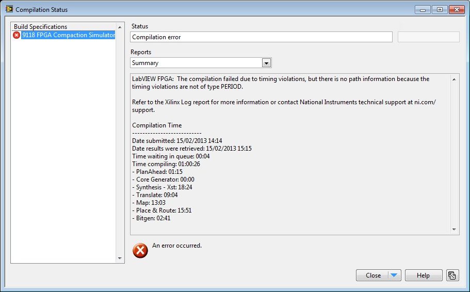Close the window with the red X button

pos(457,10)
